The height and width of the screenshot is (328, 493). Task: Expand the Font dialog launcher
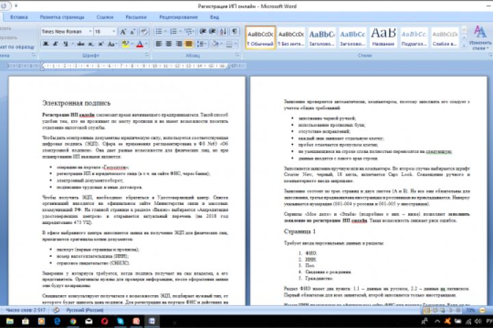[x=147, y=55]
